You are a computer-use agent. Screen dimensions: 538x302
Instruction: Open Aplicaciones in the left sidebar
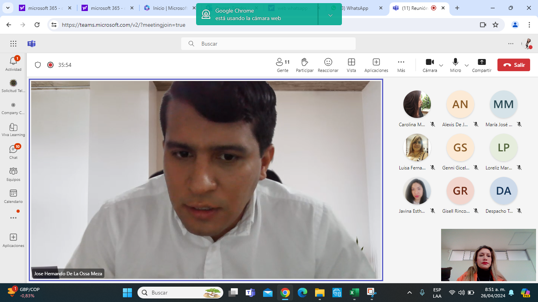[13, 240]
